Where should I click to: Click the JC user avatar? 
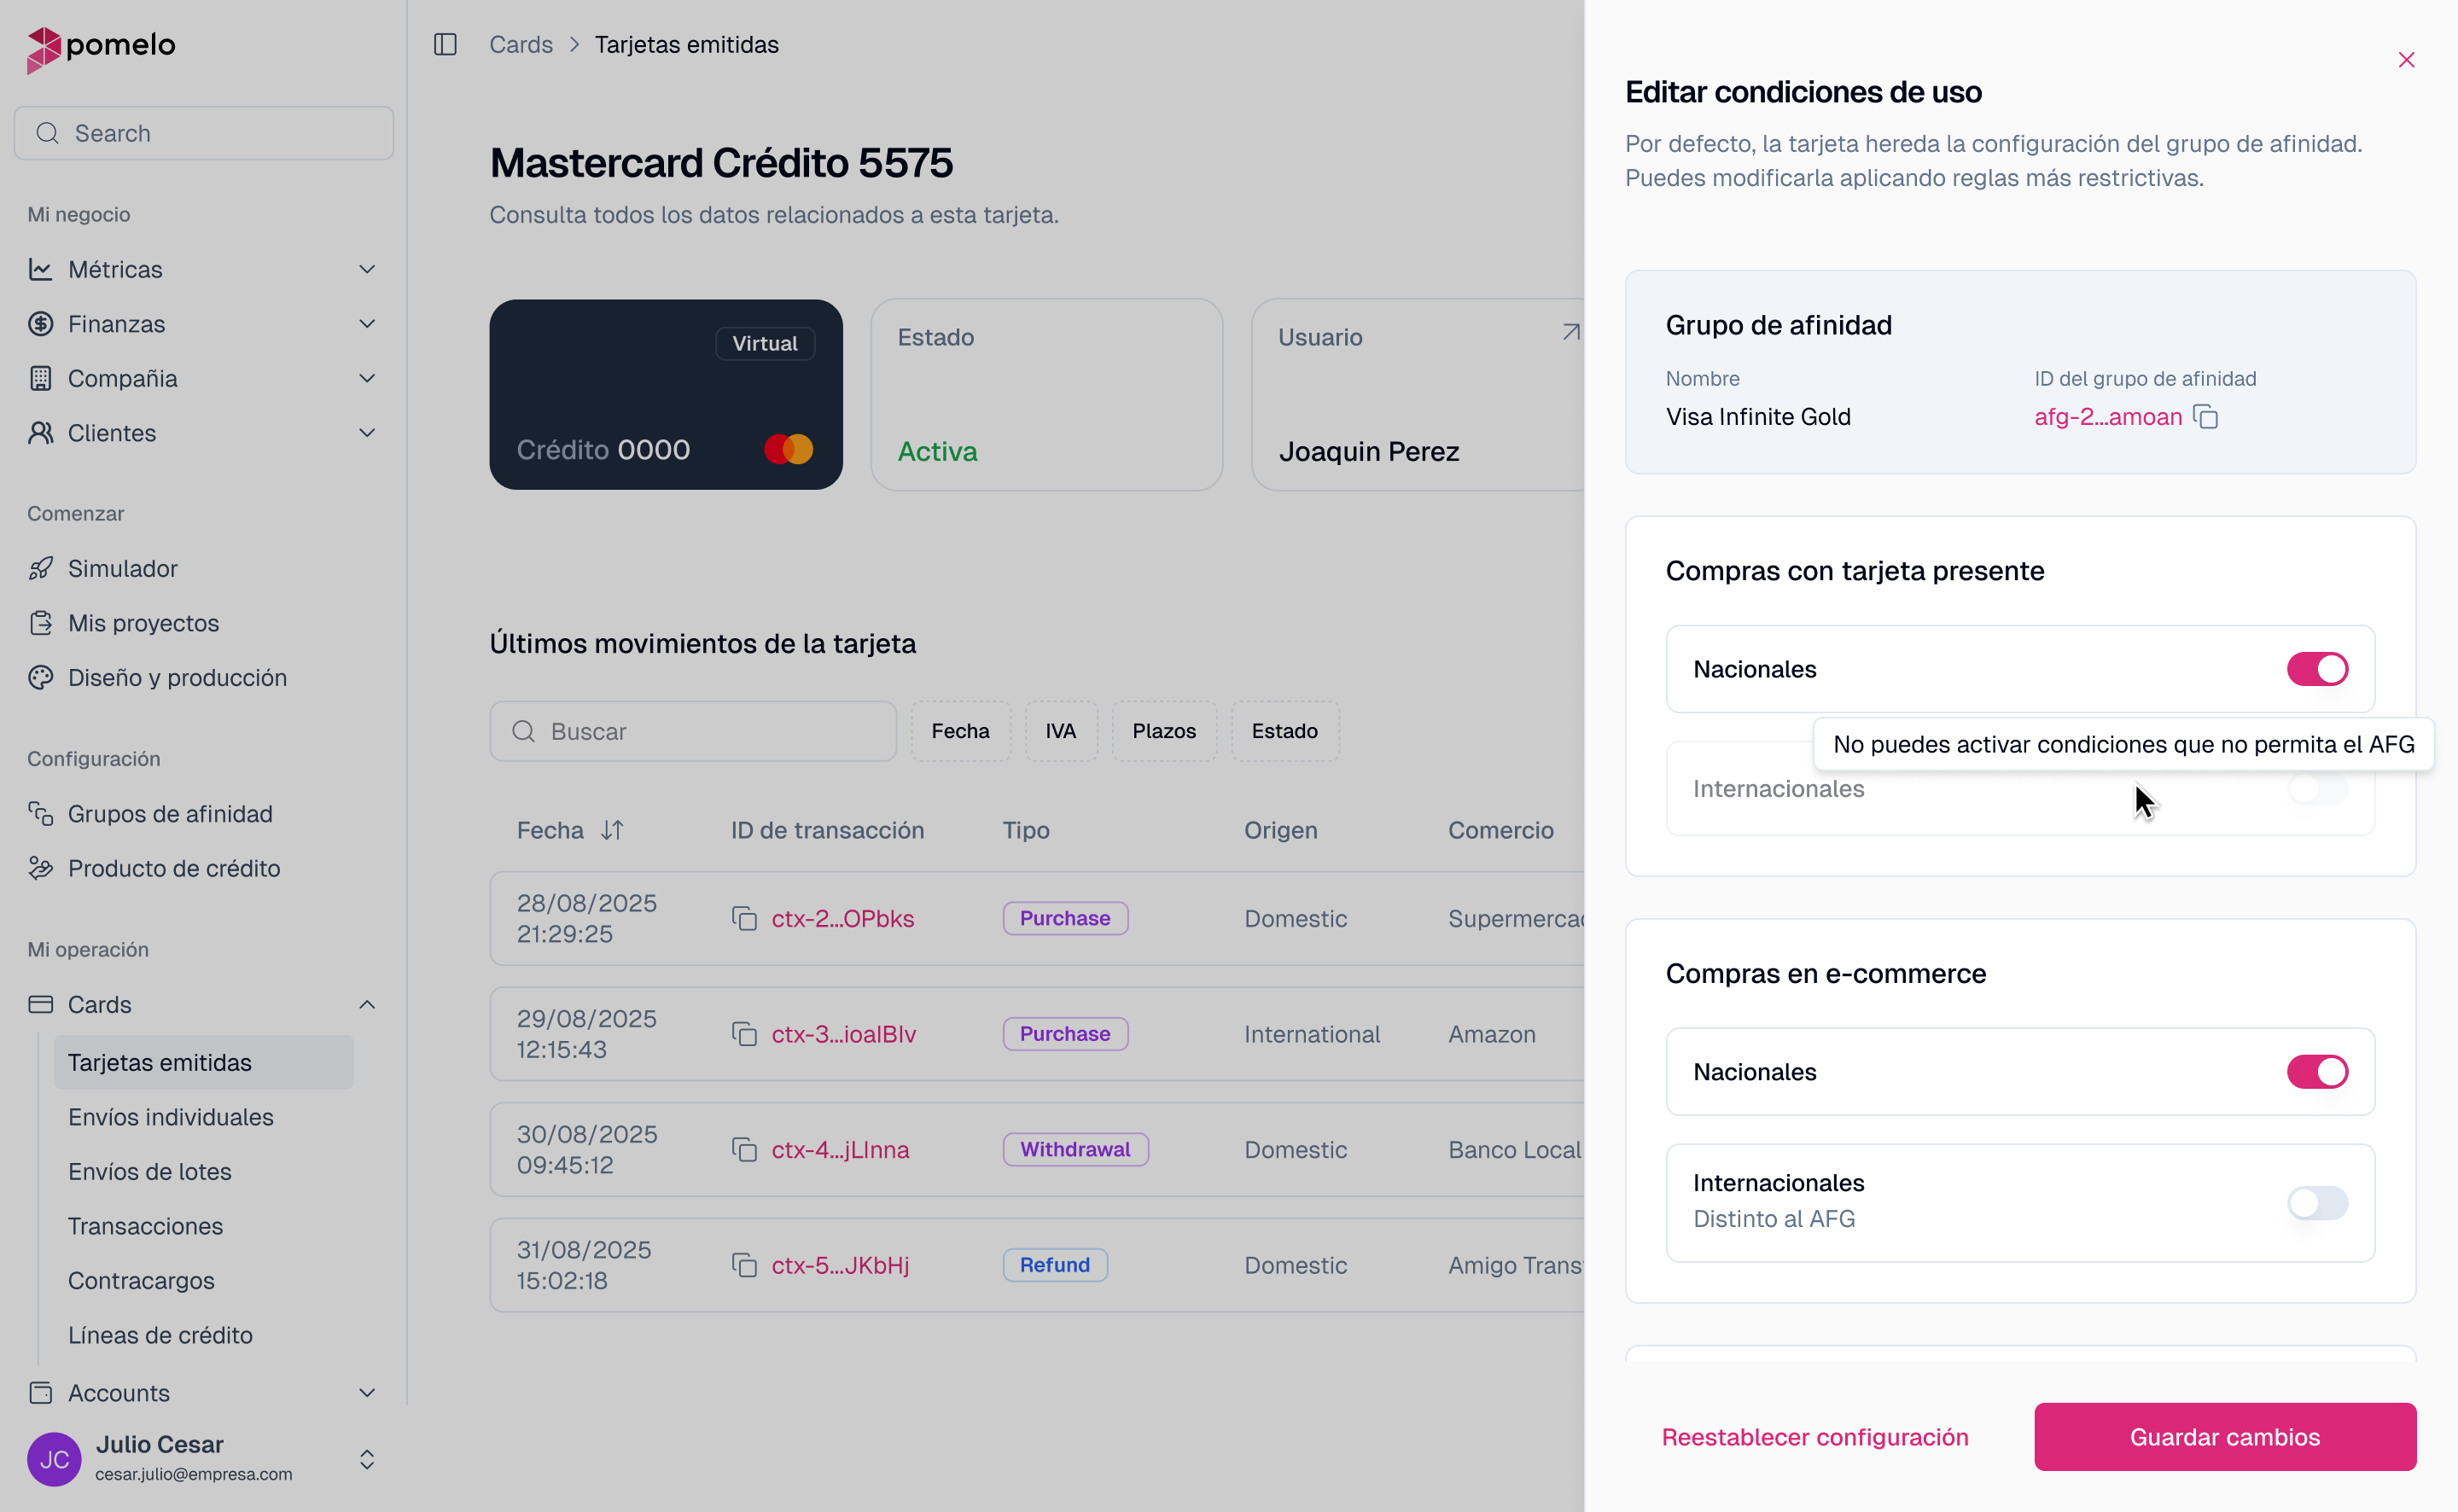coord(54,1459)
